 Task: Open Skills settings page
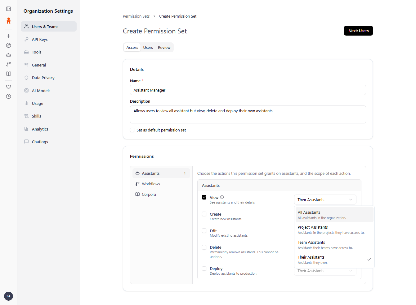coord(49,116)
